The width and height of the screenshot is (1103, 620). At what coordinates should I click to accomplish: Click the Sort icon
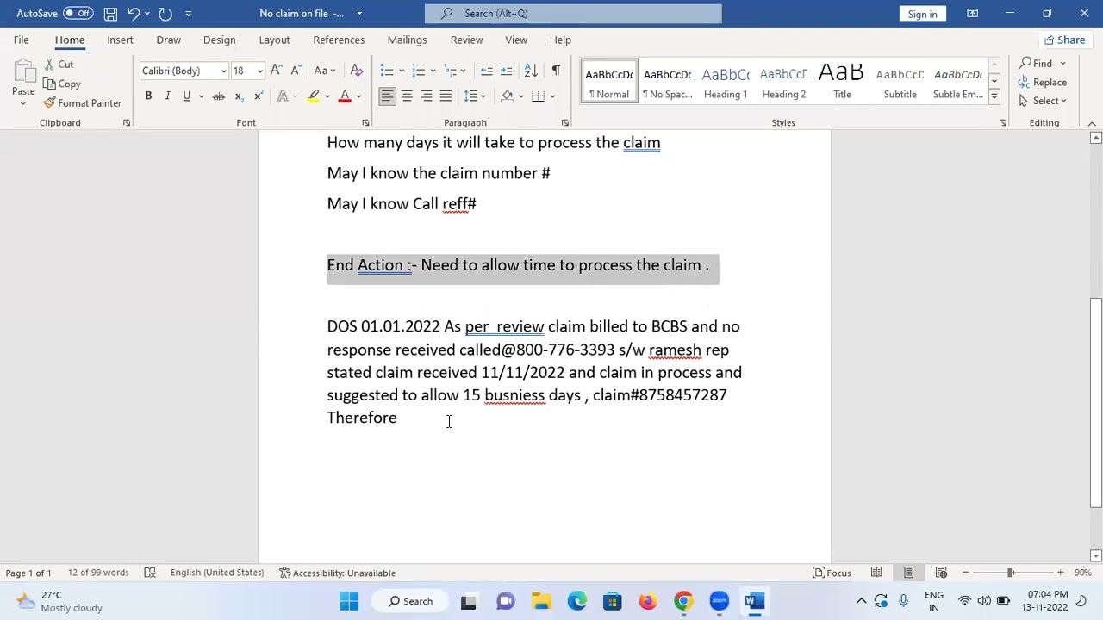click(x=531, y=71)
